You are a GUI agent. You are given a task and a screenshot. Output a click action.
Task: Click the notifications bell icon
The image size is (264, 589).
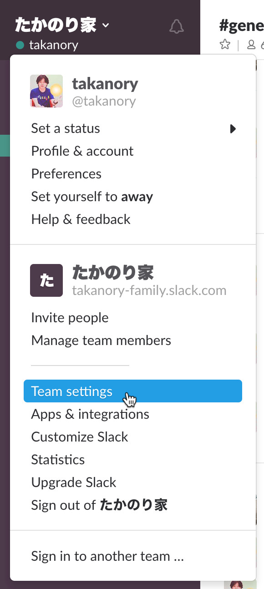[177, 26]
